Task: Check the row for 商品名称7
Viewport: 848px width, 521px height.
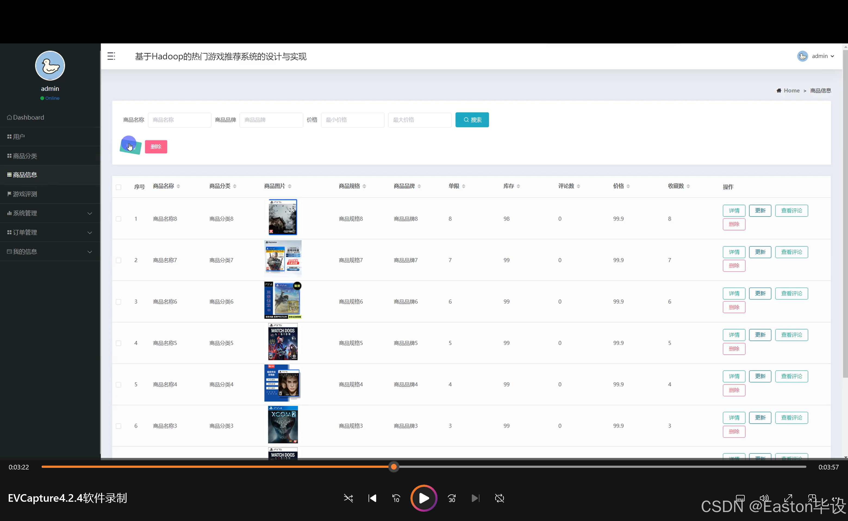Action: (x=119, y=260)
